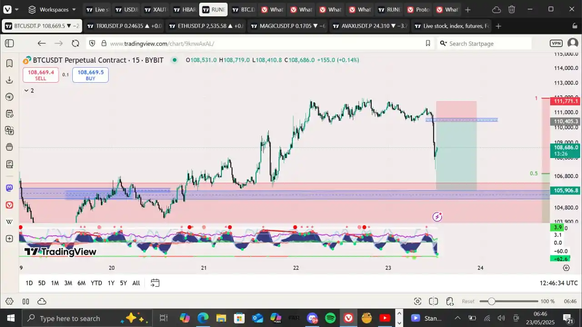Open Microsoft Edge from taskbar
The height and width of the screenshot is (327, 582).
203,318
